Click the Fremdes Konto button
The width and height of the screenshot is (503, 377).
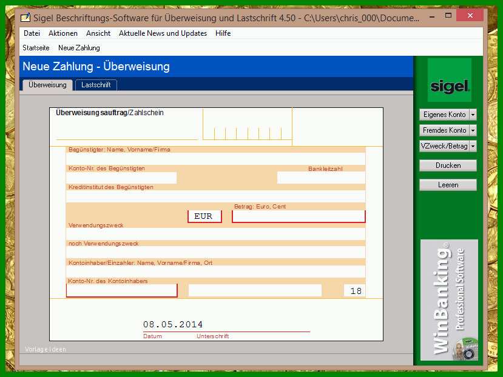[444, 130]
